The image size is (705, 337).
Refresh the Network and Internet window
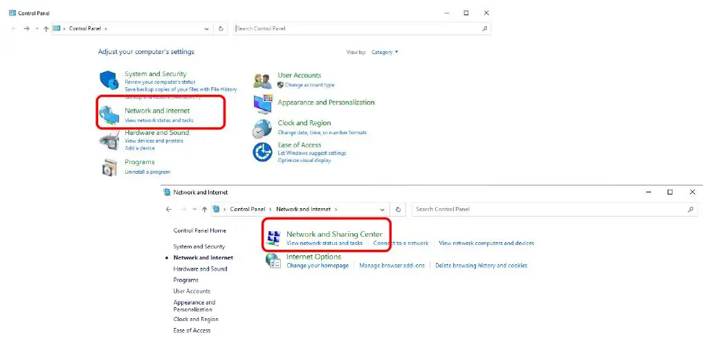tap(398, 209)
